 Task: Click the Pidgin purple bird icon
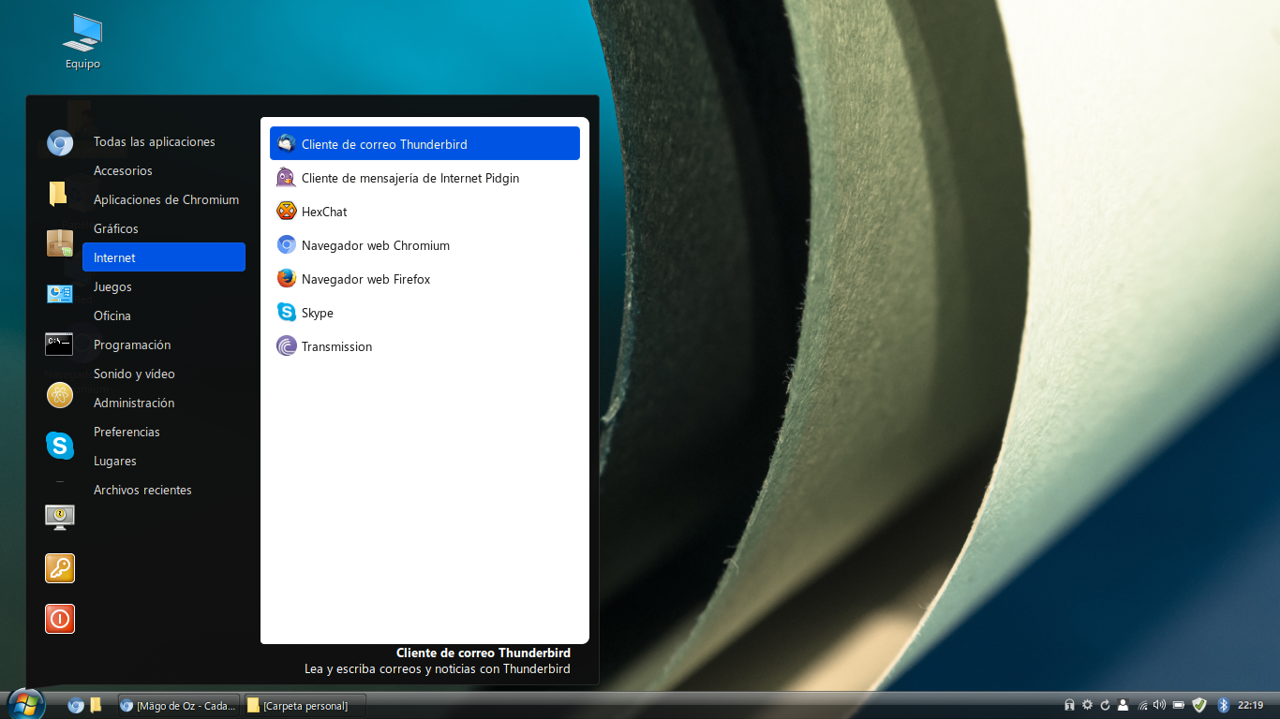click(x=287, y=178)
